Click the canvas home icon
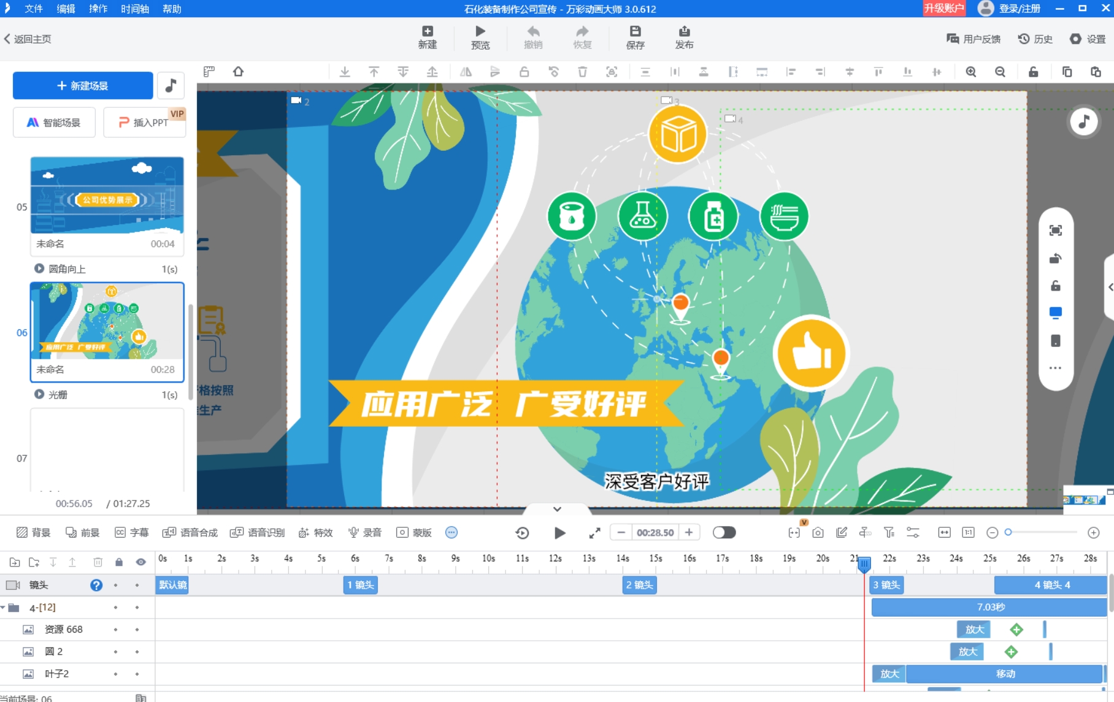 (238, 72)
